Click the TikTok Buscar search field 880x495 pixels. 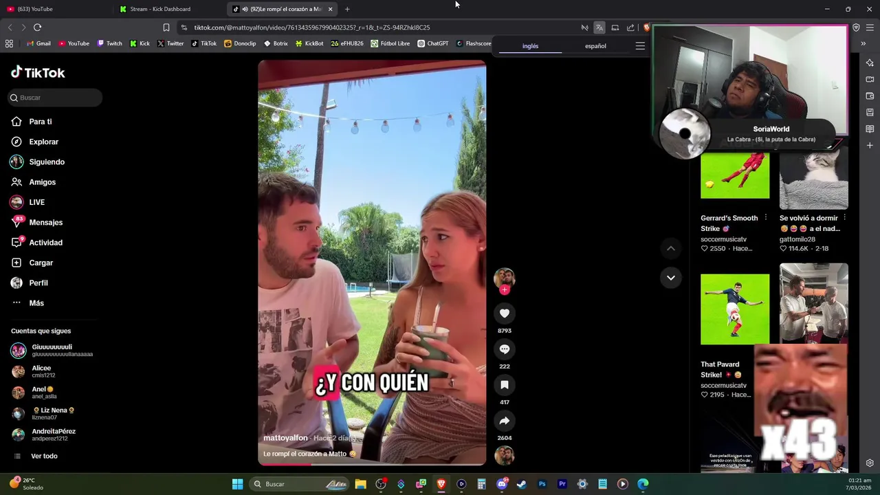[x=55, y=98]
